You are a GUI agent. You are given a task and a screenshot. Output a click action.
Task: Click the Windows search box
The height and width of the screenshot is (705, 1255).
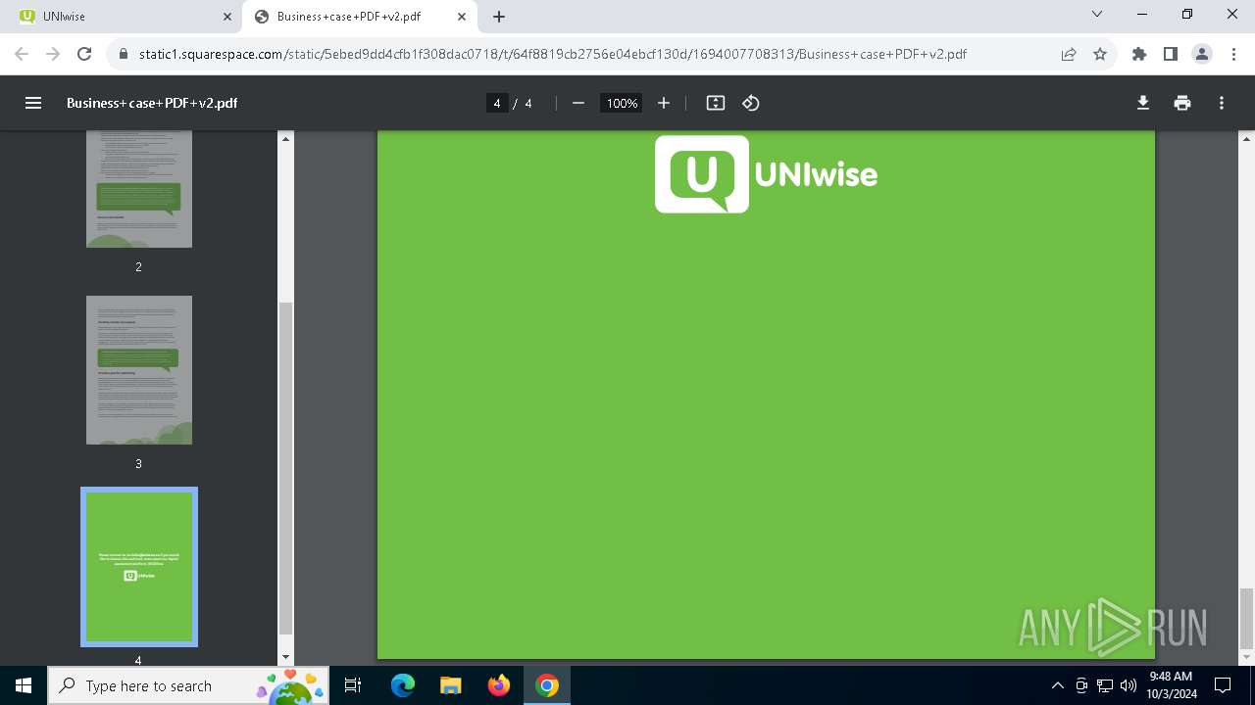(187, 685)
